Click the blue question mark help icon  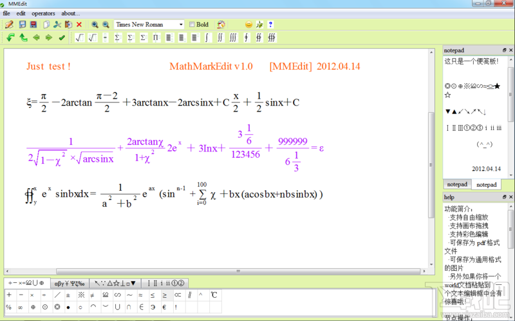(270, 24)
